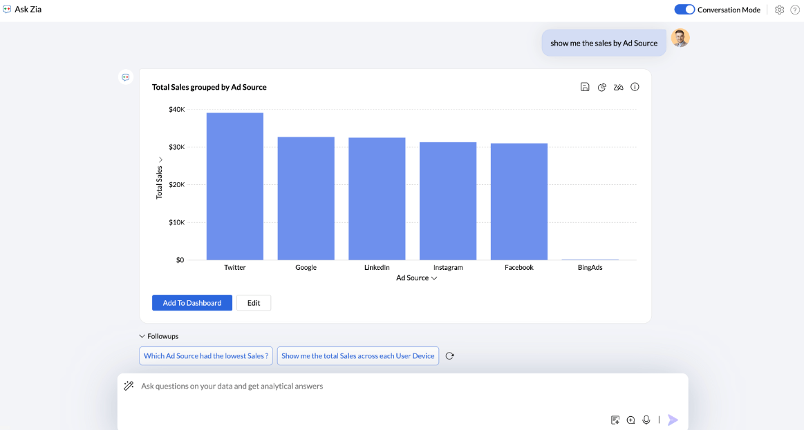Ask which Ad Source had lowest Sales

pyautogui.click(x=206, y=355)
